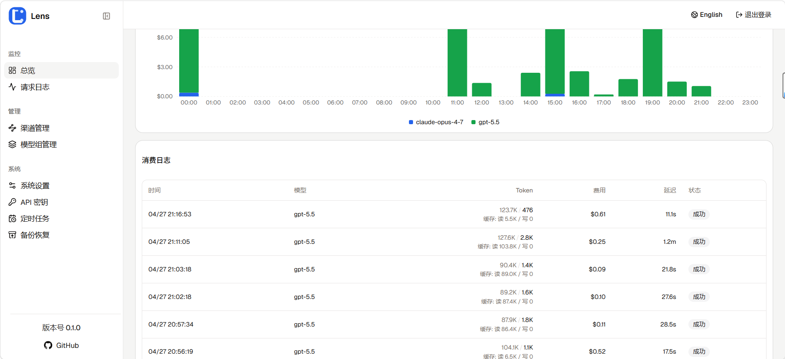The width and height of the screenshot is (785, 359).
Task: Collapse the sidebar panel
Action: [106, 16]
